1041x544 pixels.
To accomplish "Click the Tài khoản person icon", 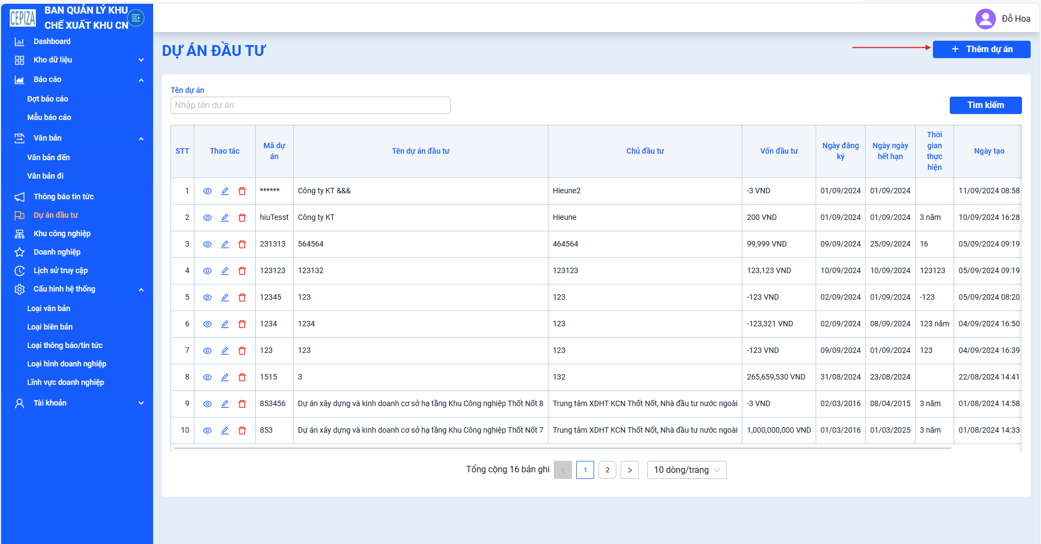I will coord(20,403).
